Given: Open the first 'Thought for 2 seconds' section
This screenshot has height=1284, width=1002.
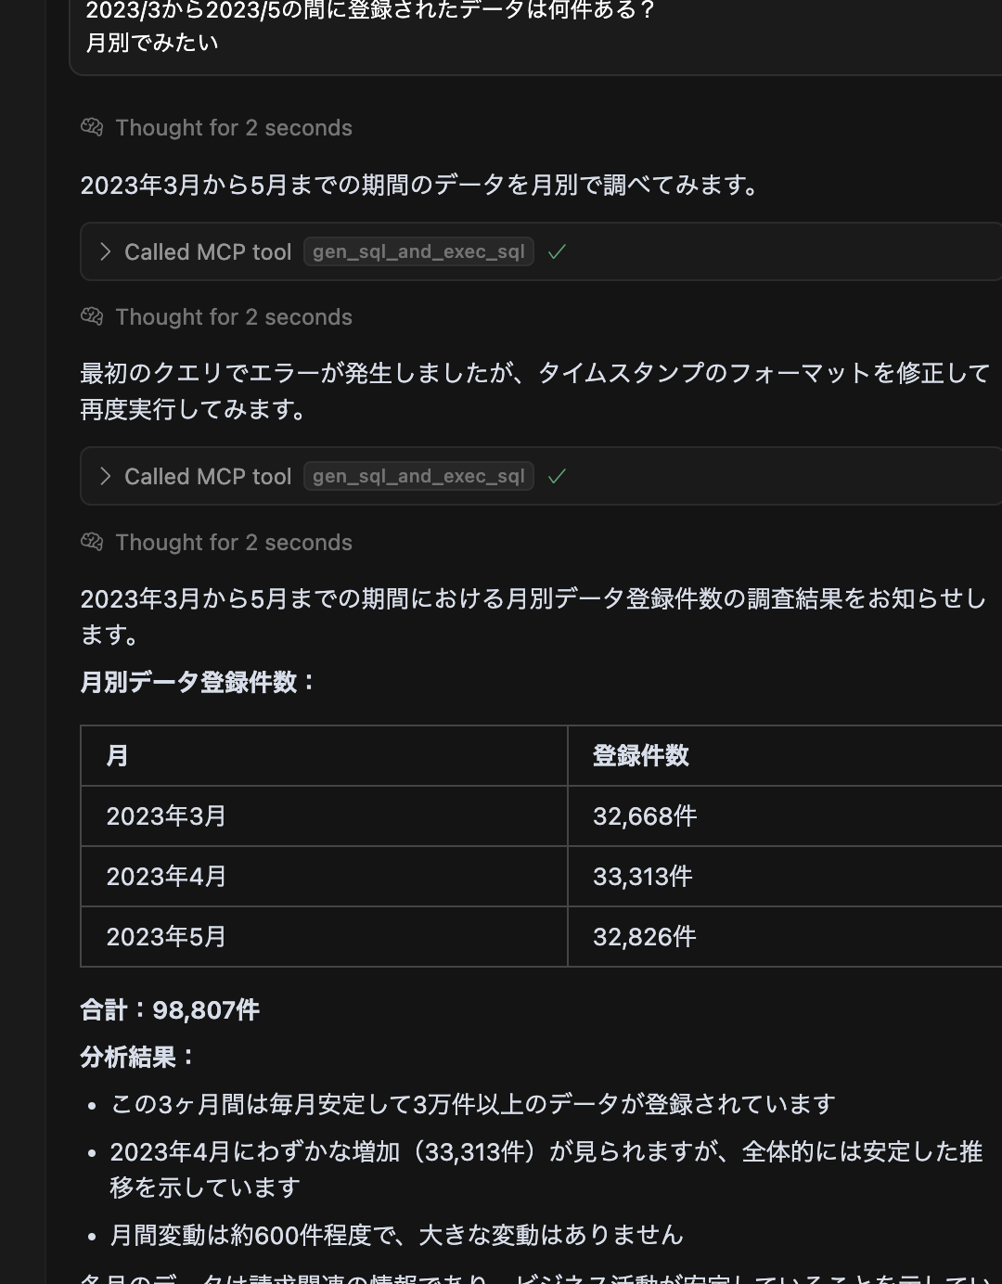Looking at the screenshot, I should click(234, 128).
